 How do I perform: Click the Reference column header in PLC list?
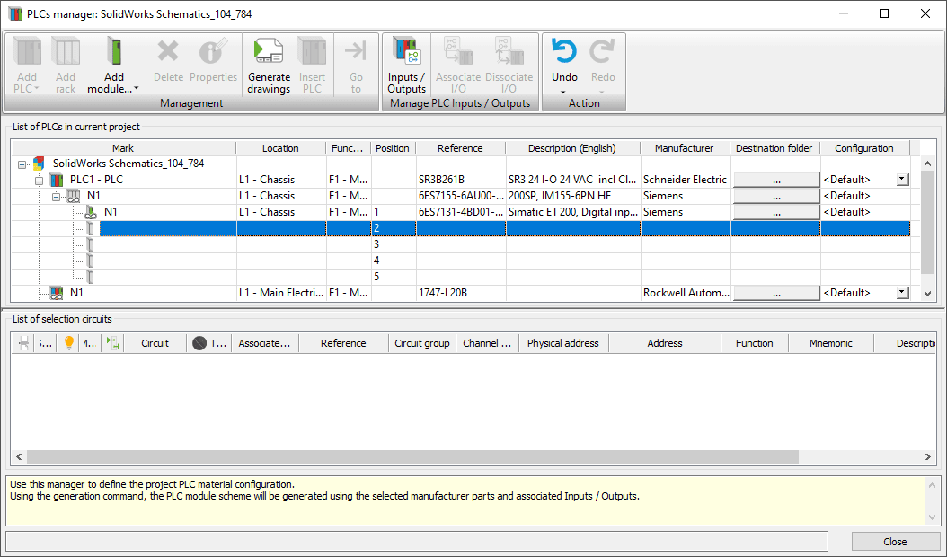pyautogui.click(x=460, y=148)
